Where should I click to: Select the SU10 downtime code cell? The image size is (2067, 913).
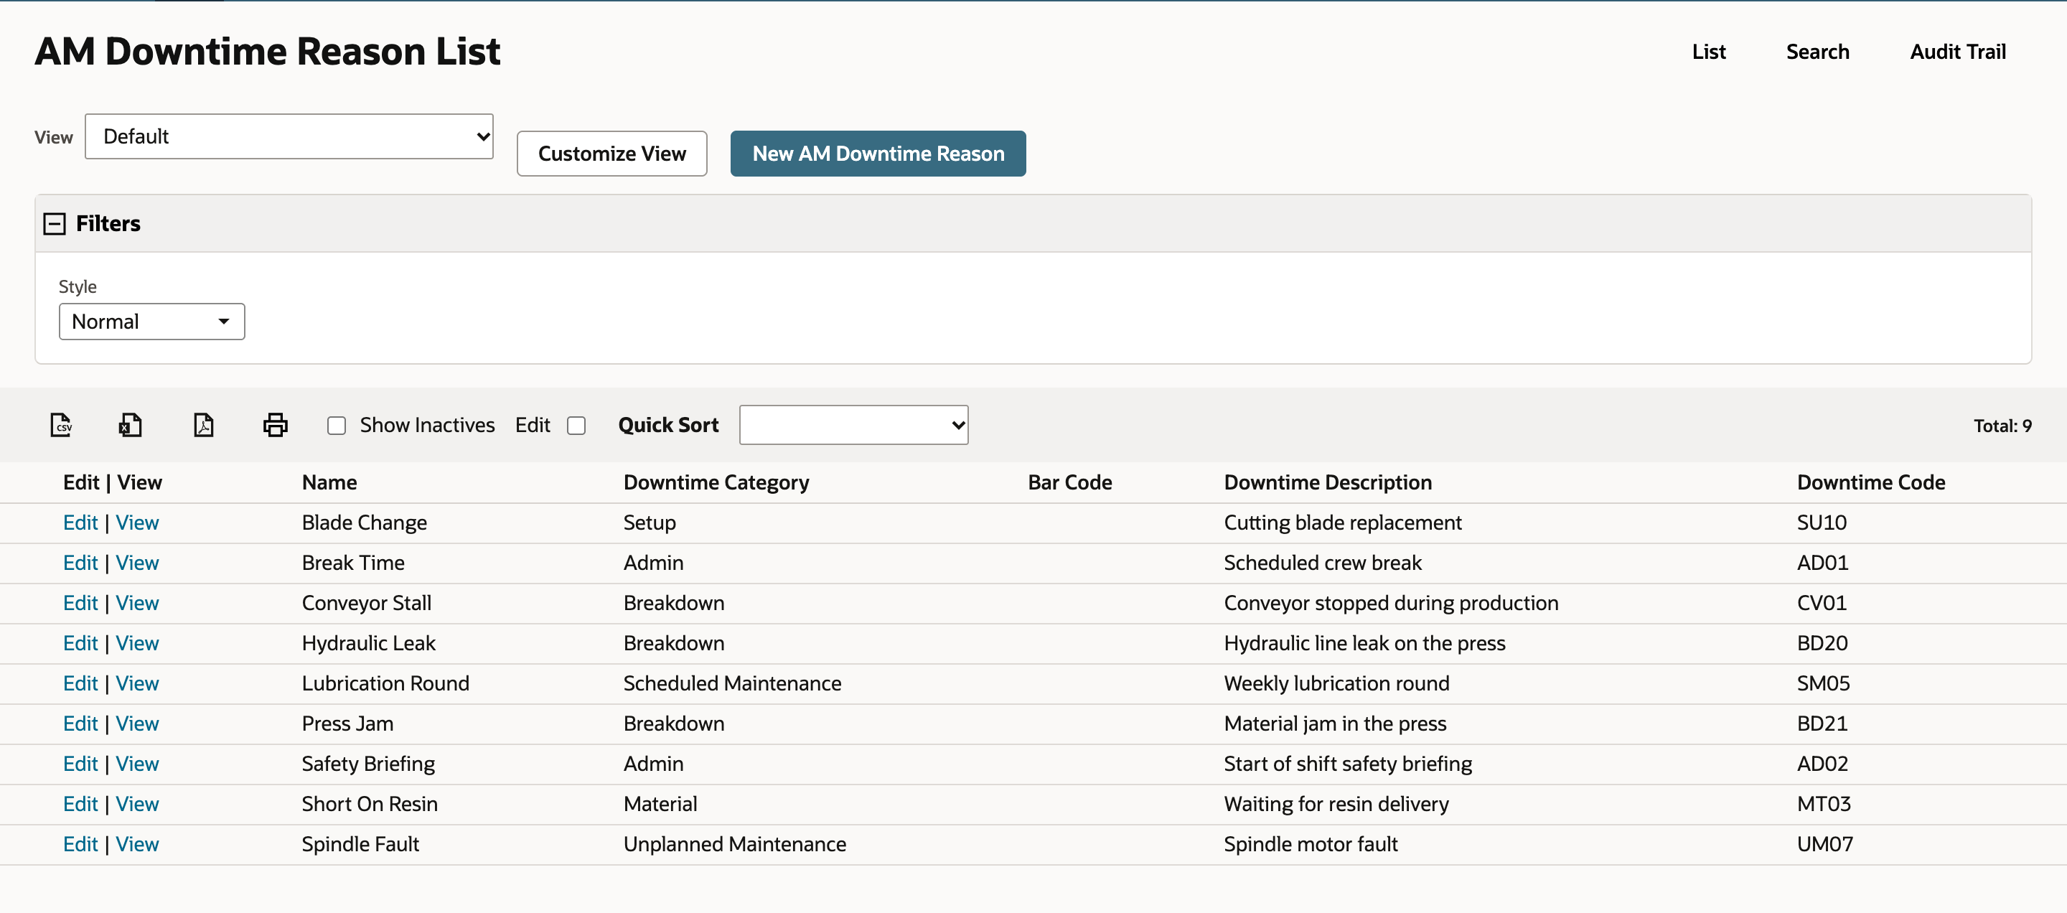[1822, 523]
